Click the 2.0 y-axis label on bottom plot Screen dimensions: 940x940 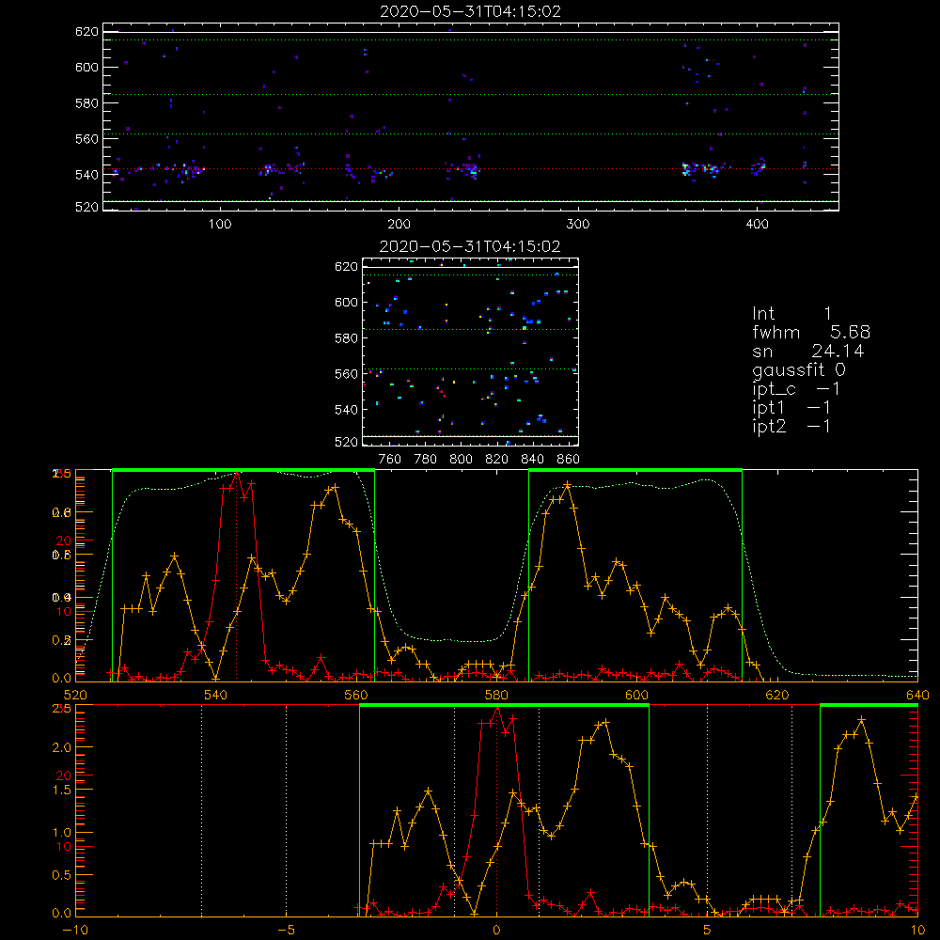(62, 747)
